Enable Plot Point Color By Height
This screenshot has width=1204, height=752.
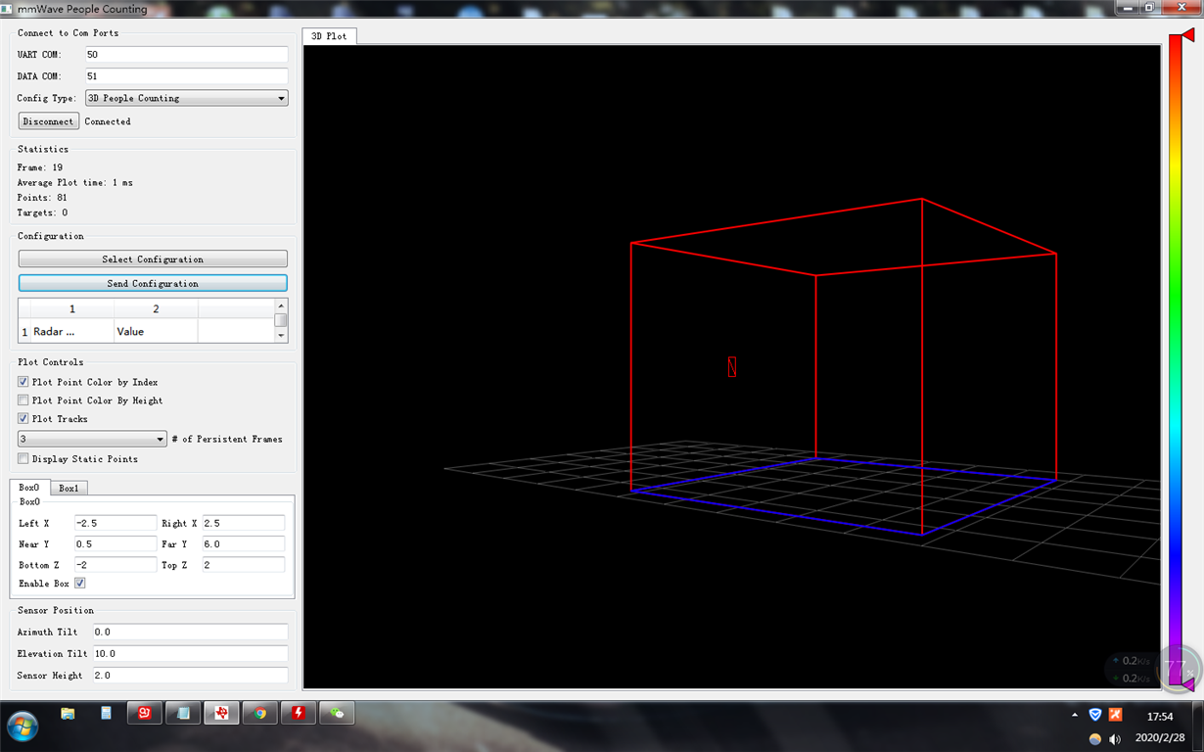click(x=23, y=400)
